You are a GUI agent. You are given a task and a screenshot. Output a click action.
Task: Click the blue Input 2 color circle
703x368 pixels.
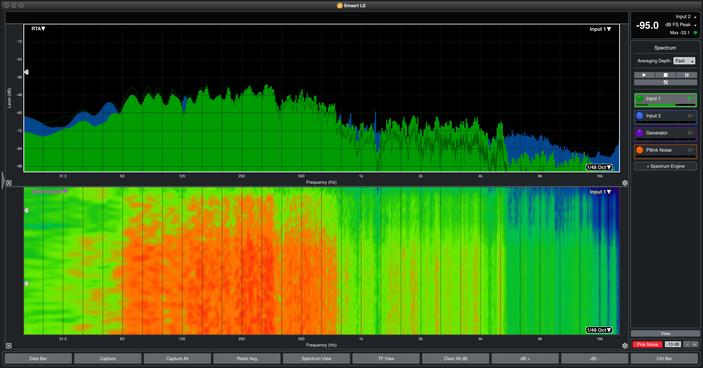(x=640, y=116)
